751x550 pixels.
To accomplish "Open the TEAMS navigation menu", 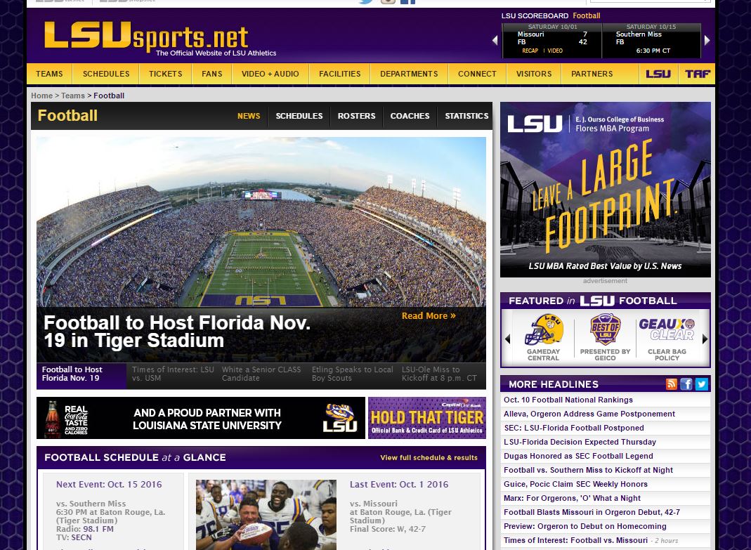I will pyautogui.click(x=49, y=74).
